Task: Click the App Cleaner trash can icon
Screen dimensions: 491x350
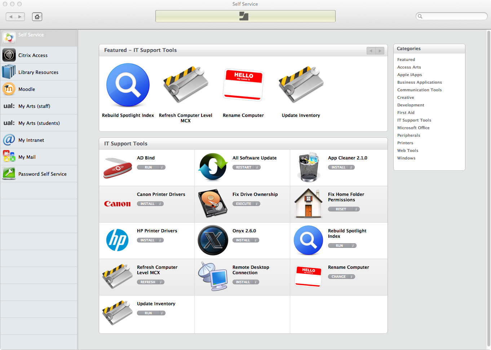Action: (x=309, y=167)
